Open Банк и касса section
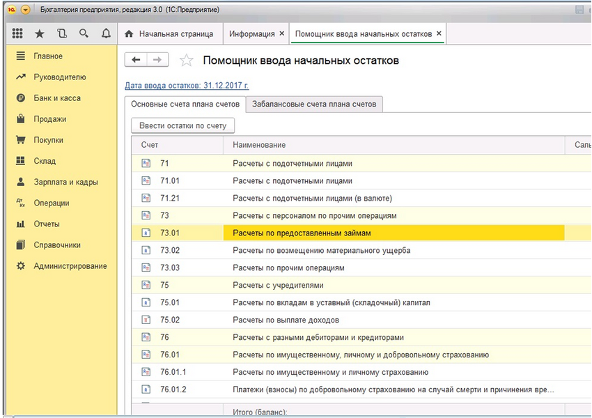 click(57, 98)
